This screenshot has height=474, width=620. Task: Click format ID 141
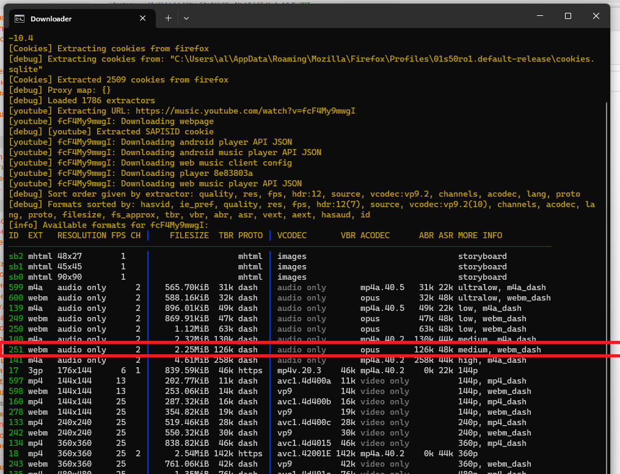[x=16, y=360]
